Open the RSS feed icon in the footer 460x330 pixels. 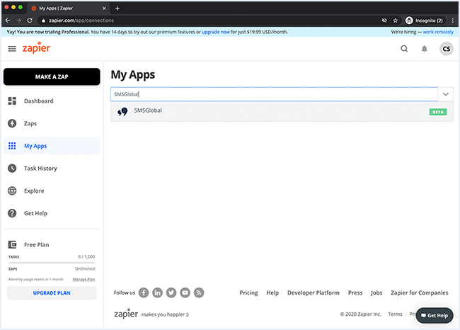pyautogui.click(x=199, y=292)
